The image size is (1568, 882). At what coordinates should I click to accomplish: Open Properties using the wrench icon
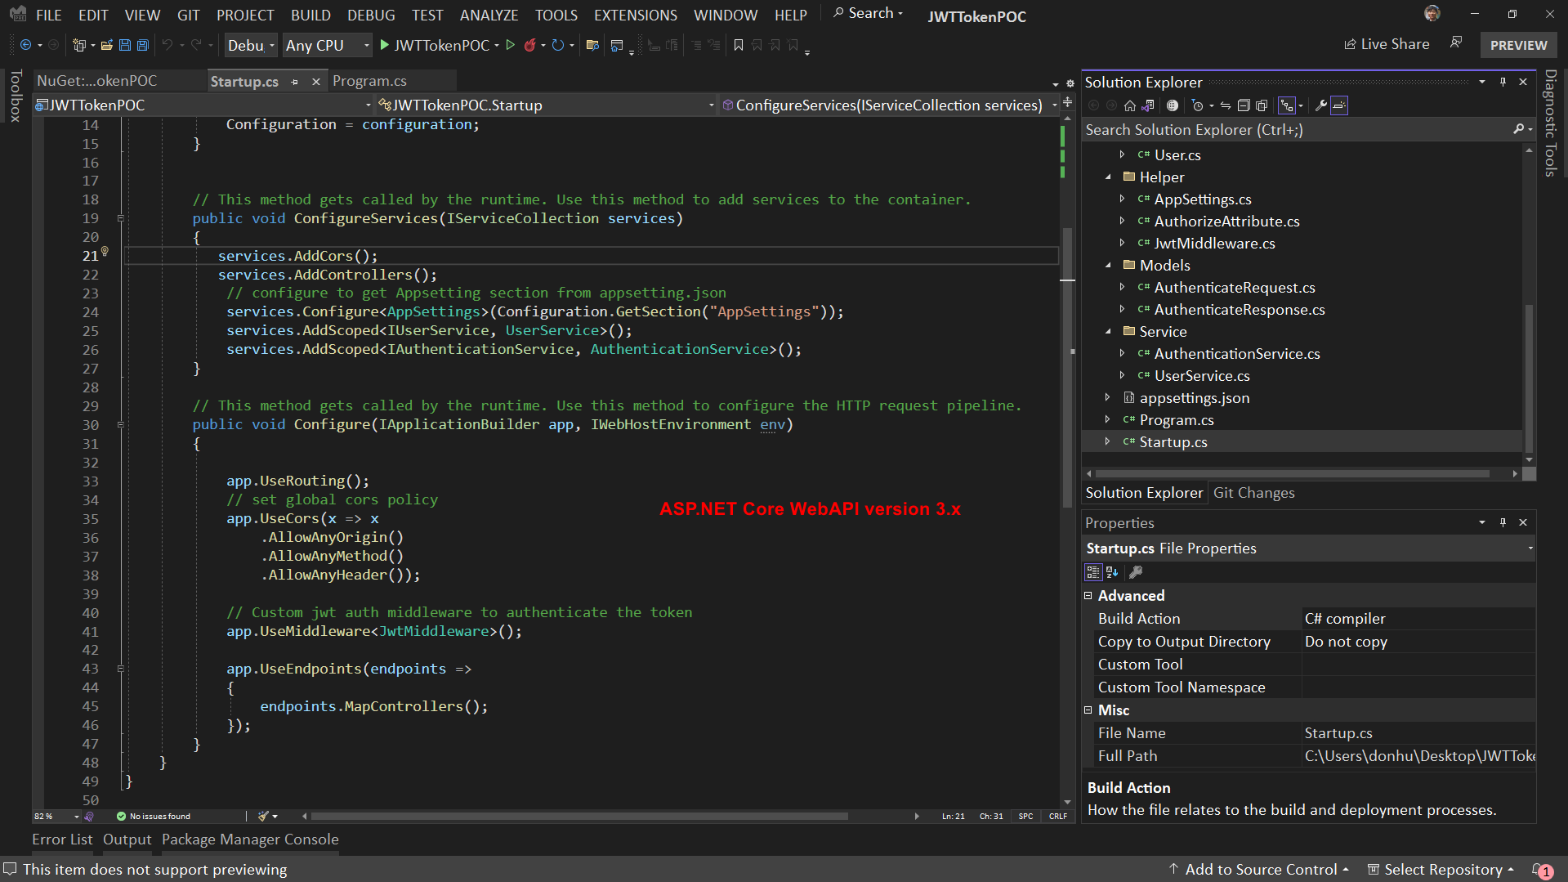[1320, 105]
